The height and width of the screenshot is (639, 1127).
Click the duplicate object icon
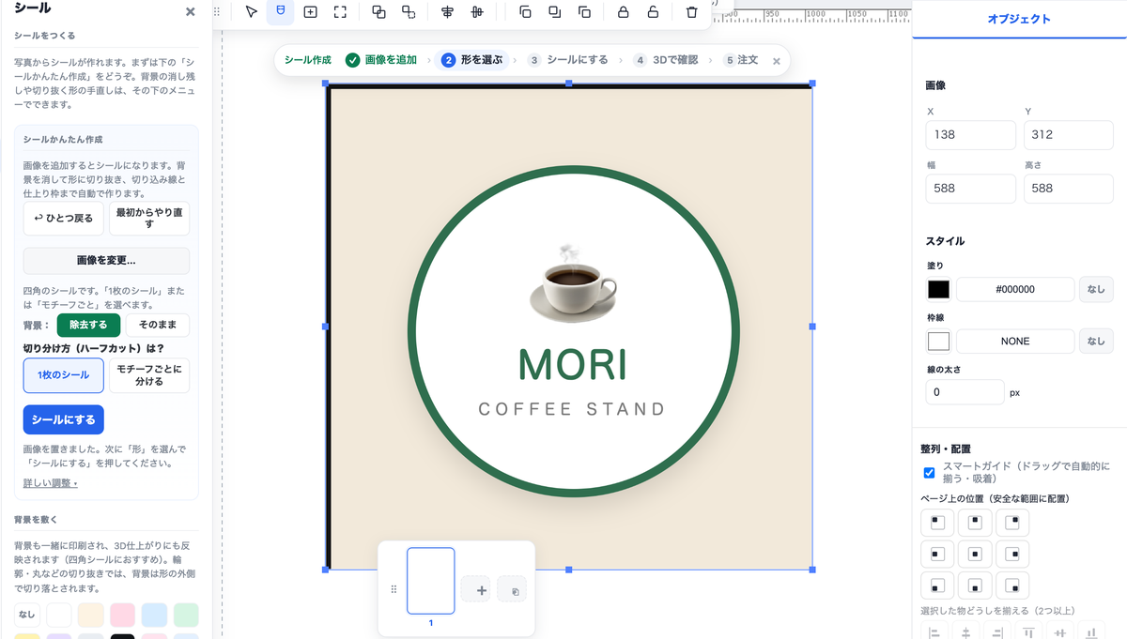tap(585, 12)
